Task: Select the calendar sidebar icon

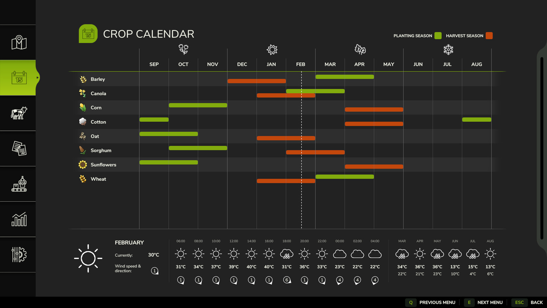Action: click(19, 78)
